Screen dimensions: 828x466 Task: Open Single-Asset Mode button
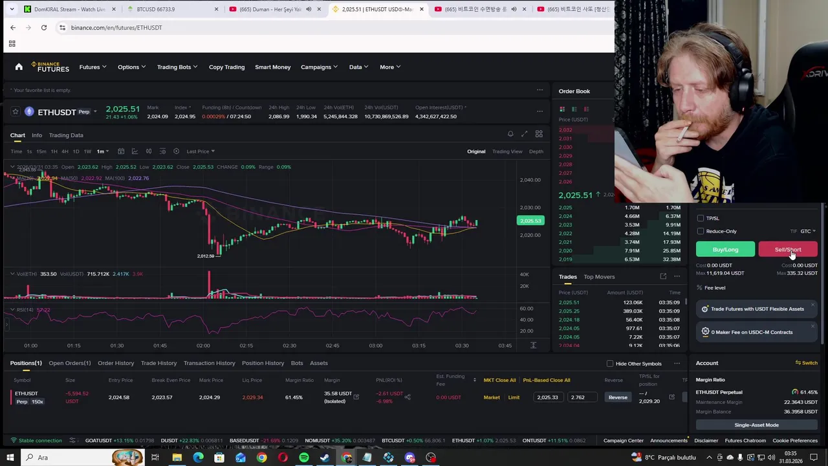756,425
